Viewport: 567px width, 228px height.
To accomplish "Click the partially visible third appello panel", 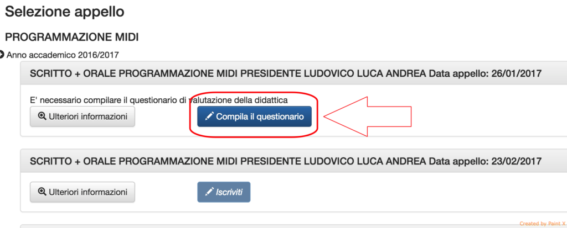I will click(x=293, y=226).
